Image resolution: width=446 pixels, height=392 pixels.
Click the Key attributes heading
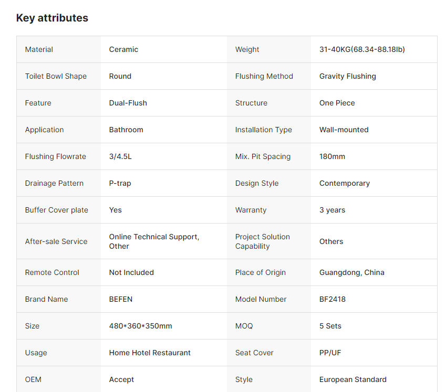pos(52,18)
